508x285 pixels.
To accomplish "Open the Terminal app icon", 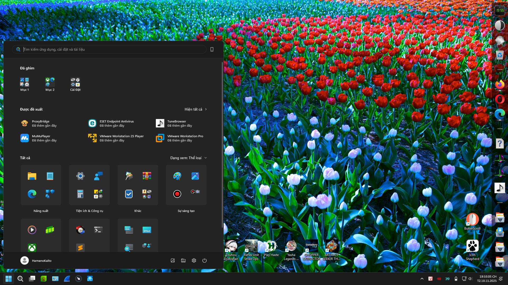I will click(x=98, y=230).
